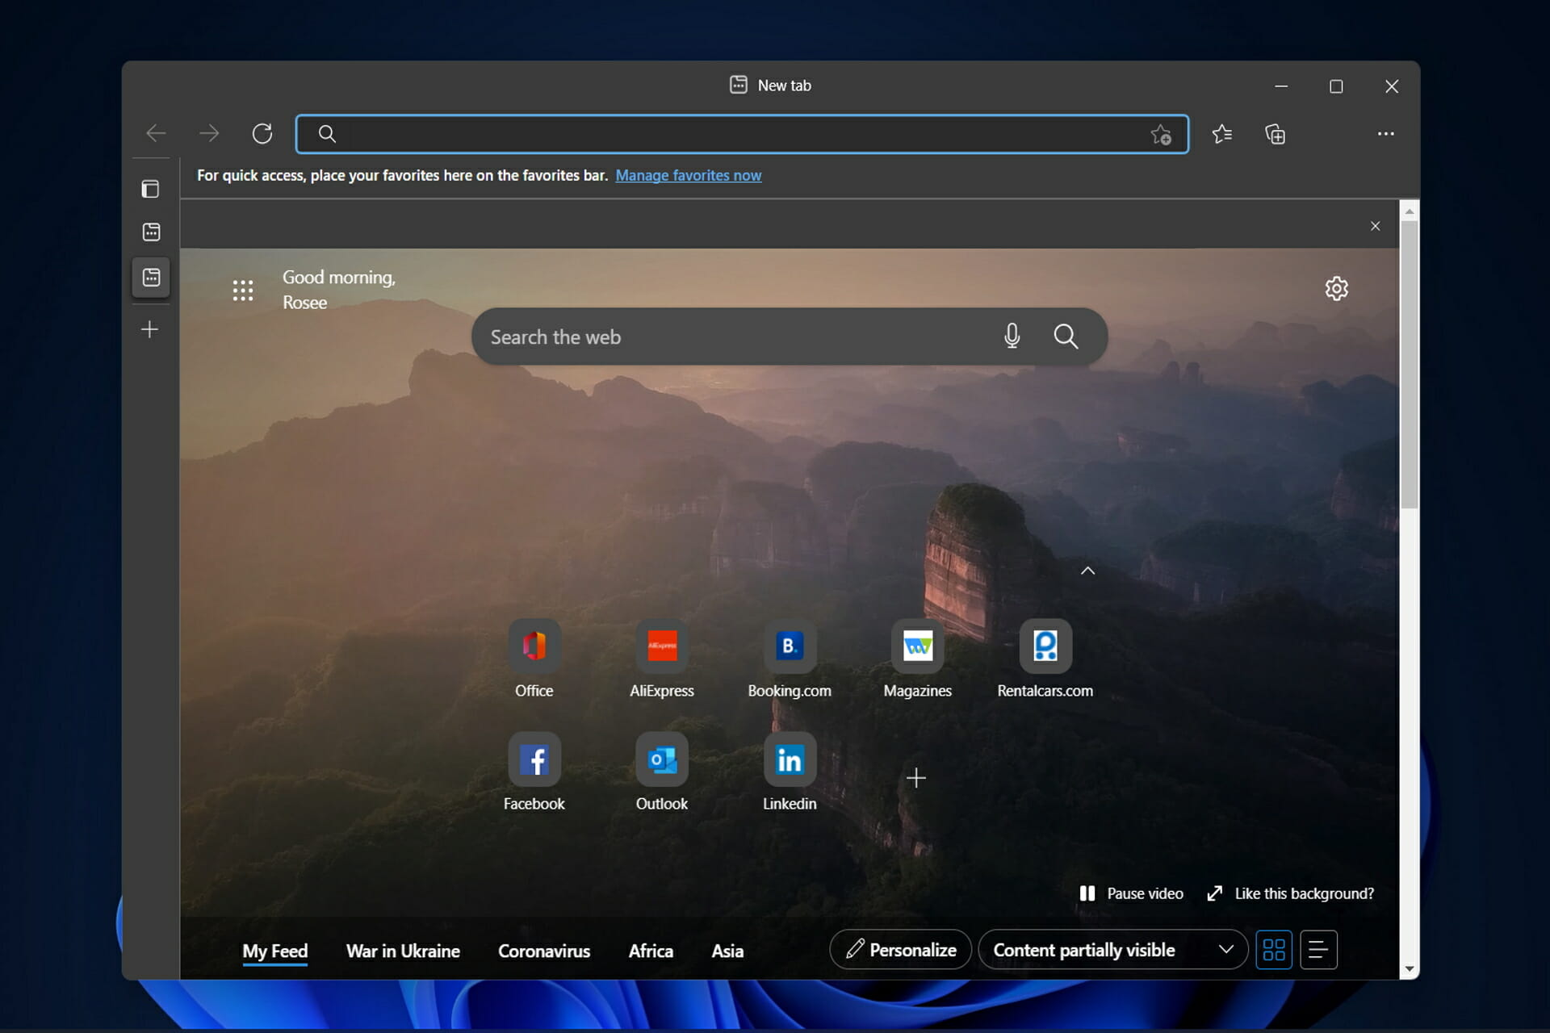
Task: Pause the background video
Action: click(x=1132, y=893)
